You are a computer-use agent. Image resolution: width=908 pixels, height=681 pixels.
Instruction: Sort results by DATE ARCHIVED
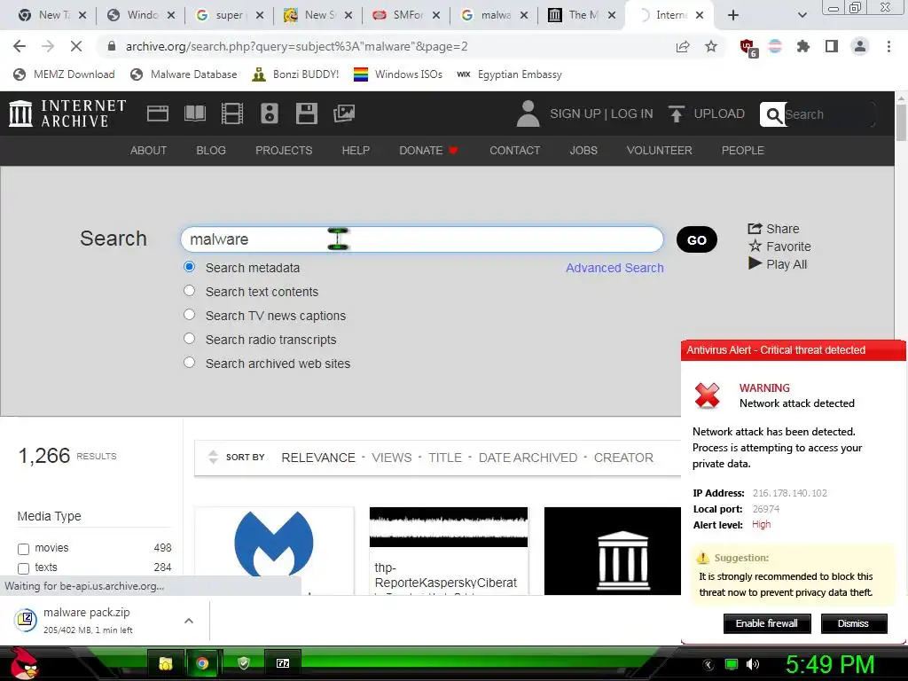528,458
